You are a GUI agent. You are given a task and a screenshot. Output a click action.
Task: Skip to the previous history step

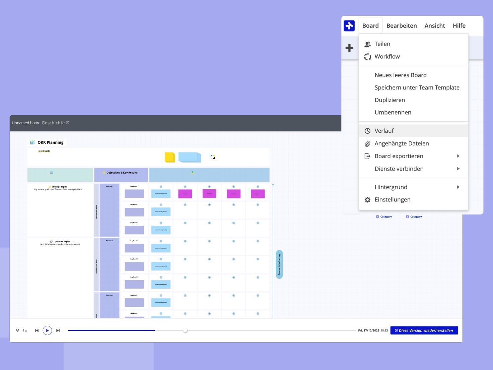(x=37, y=330)
